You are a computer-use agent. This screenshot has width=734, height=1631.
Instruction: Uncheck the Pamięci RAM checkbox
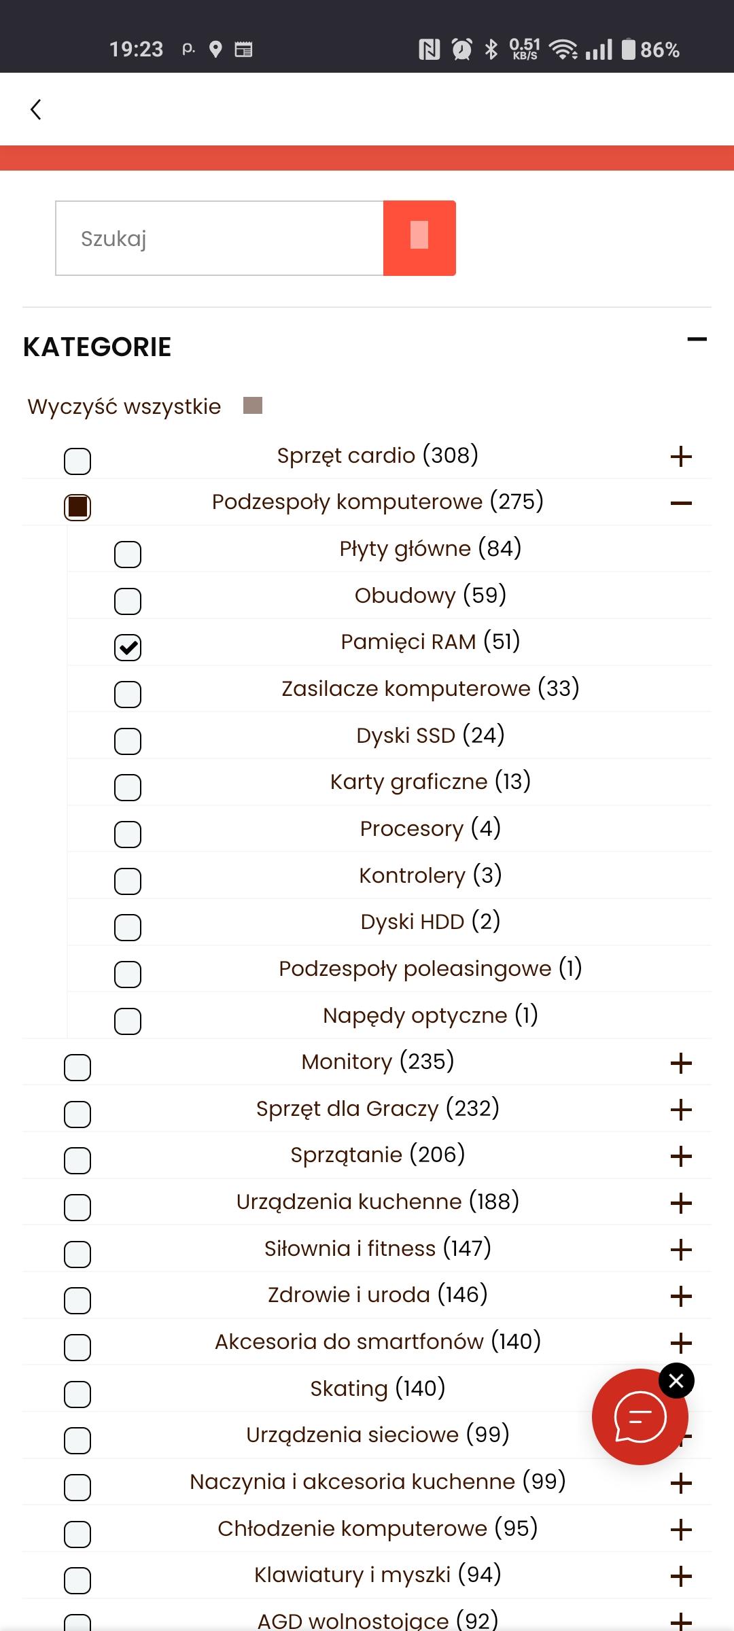[x=128, y=648]
